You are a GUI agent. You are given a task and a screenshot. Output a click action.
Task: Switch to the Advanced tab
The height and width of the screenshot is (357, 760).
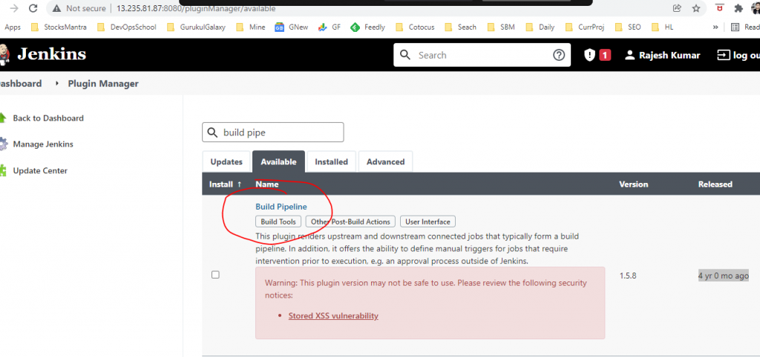[x=385, y=161]
